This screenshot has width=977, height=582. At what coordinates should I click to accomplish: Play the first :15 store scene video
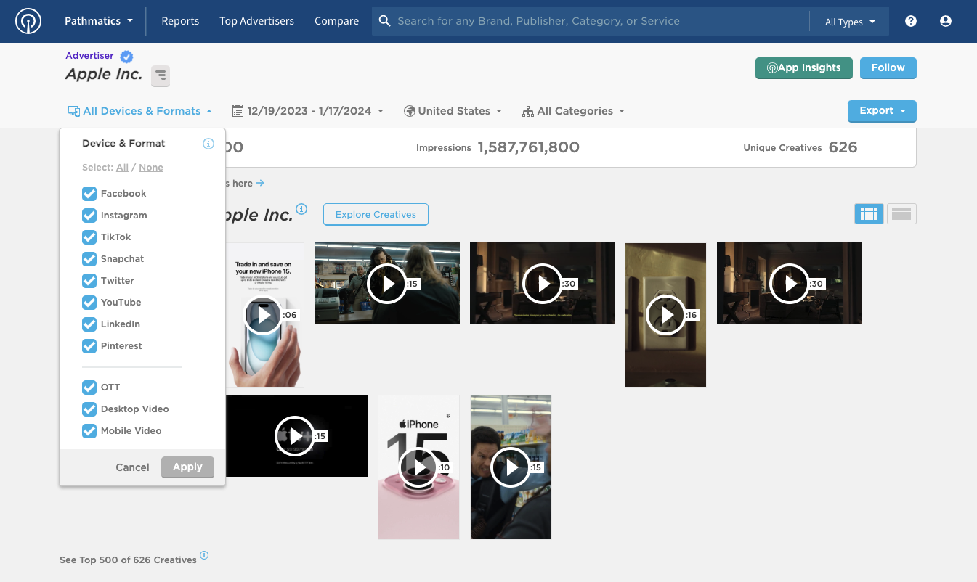pyautogui.click(x=386, y=284)
